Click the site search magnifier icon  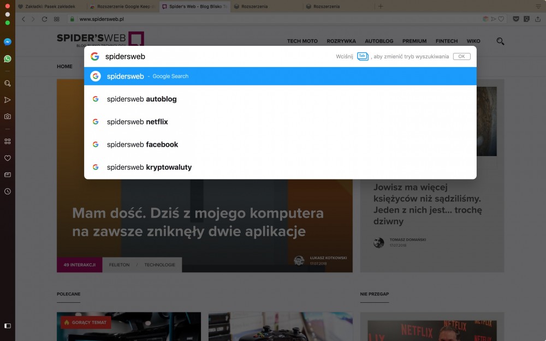[500, 41]
